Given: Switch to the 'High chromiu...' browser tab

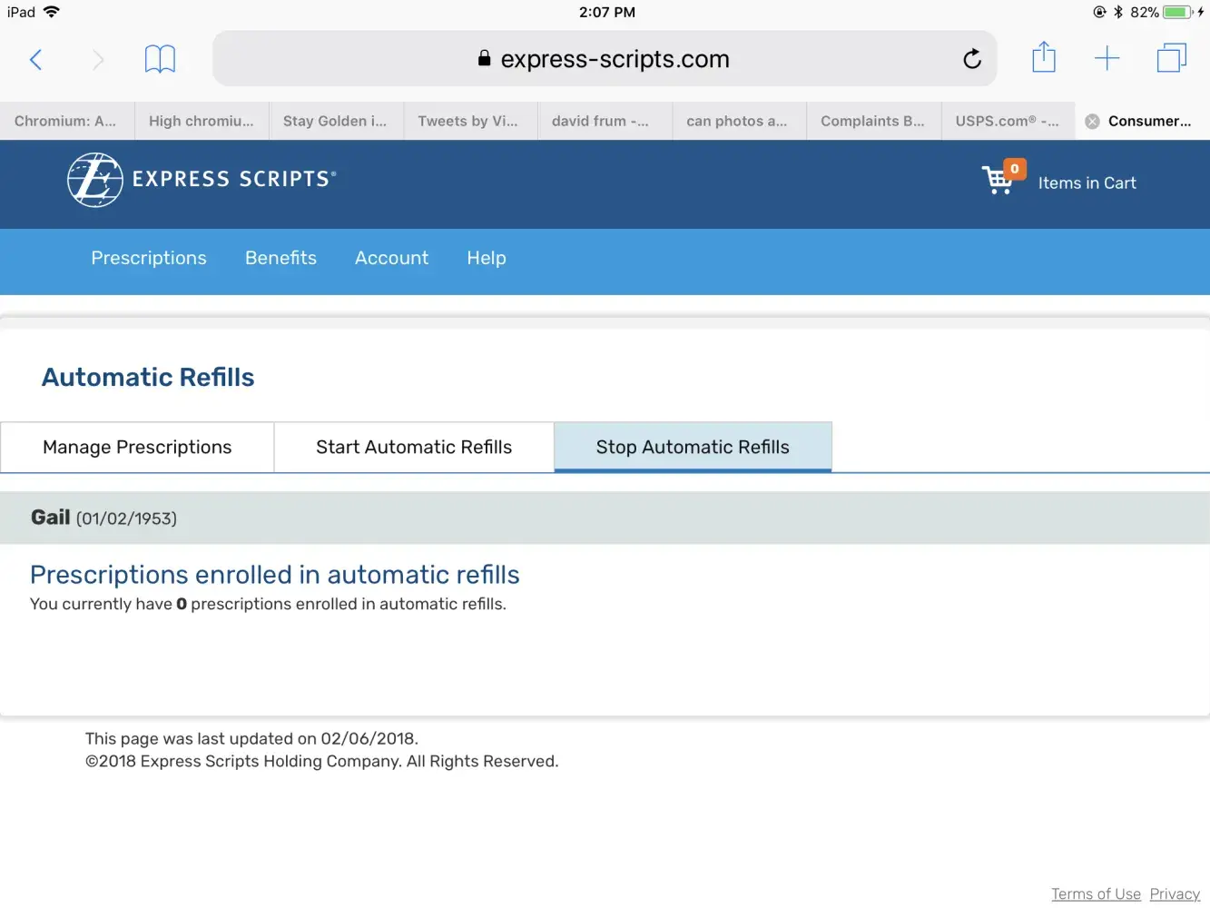Looking at the screenshot, I should click(202, 121).
